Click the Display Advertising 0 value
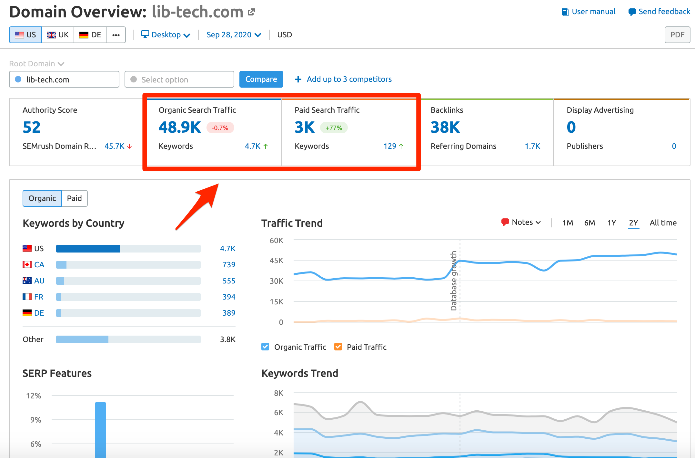The height and width of the screenshot is (458, 695). 571,127
